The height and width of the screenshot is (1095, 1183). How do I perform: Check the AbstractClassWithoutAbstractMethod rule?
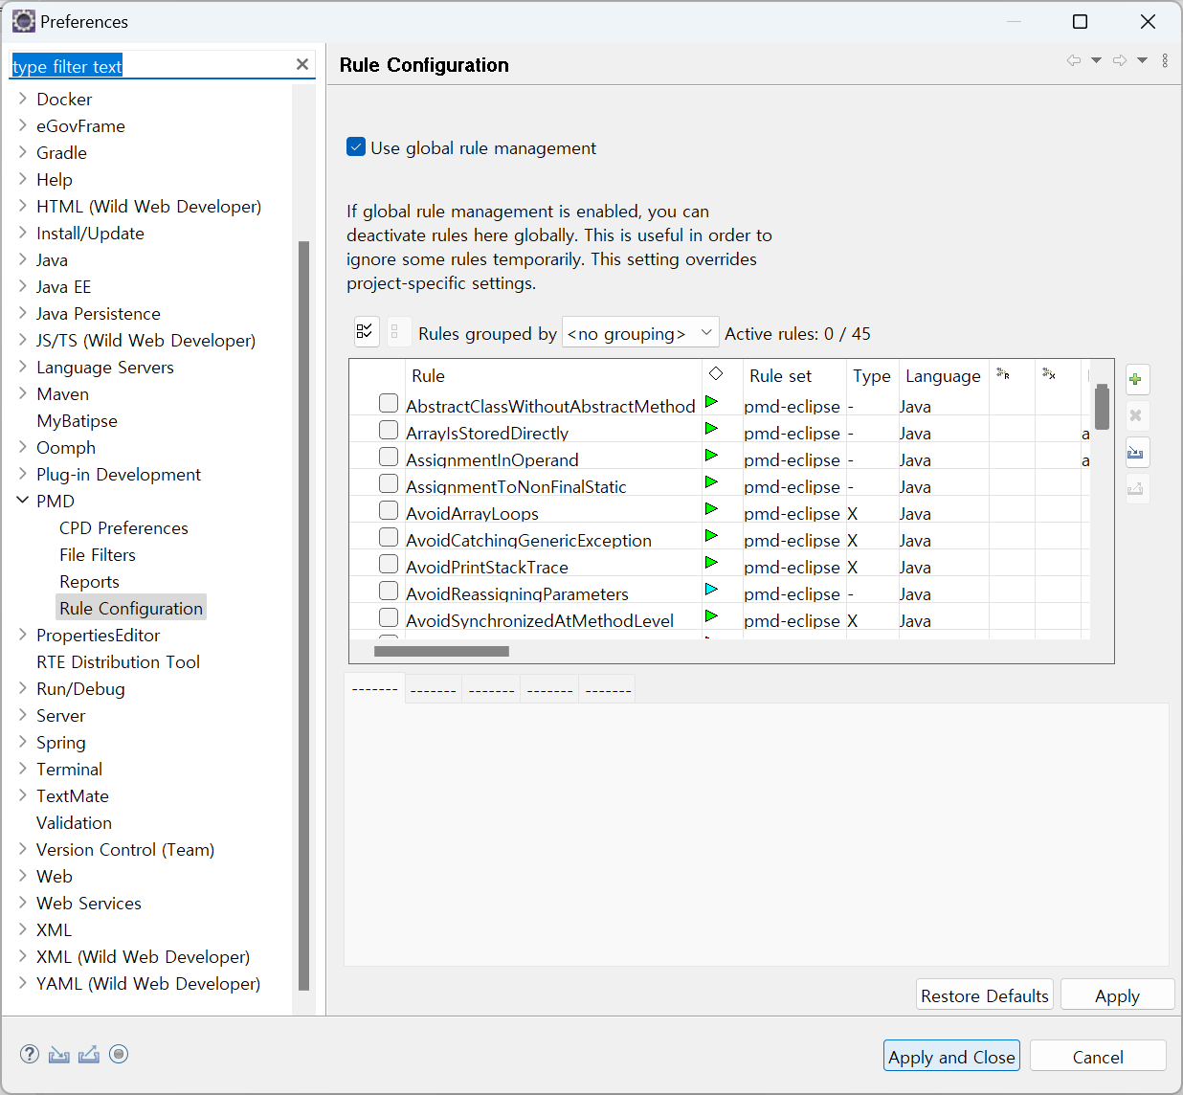point(389,403)
